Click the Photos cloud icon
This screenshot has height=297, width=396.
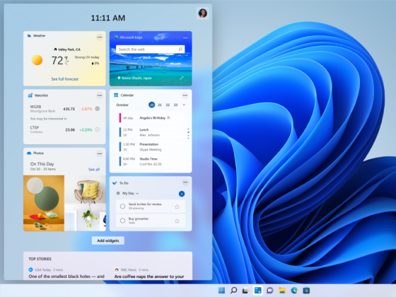pos(29,153)
